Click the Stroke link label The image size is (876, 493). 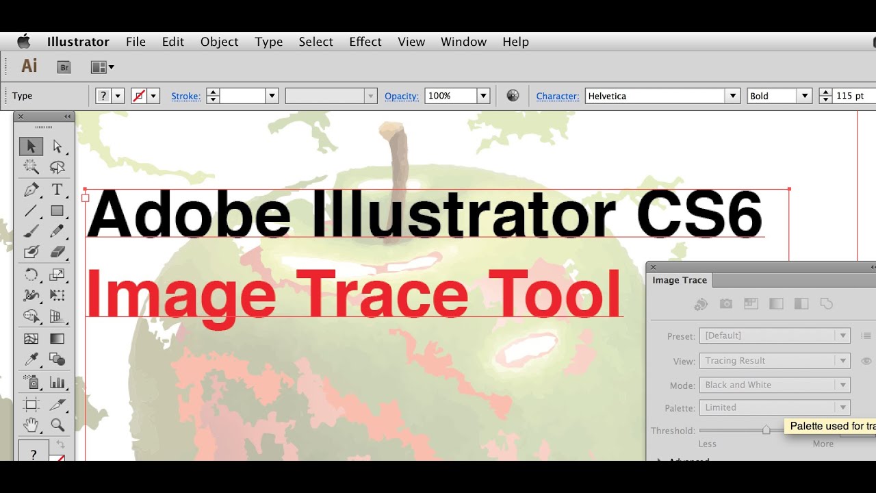coord(185,96)
